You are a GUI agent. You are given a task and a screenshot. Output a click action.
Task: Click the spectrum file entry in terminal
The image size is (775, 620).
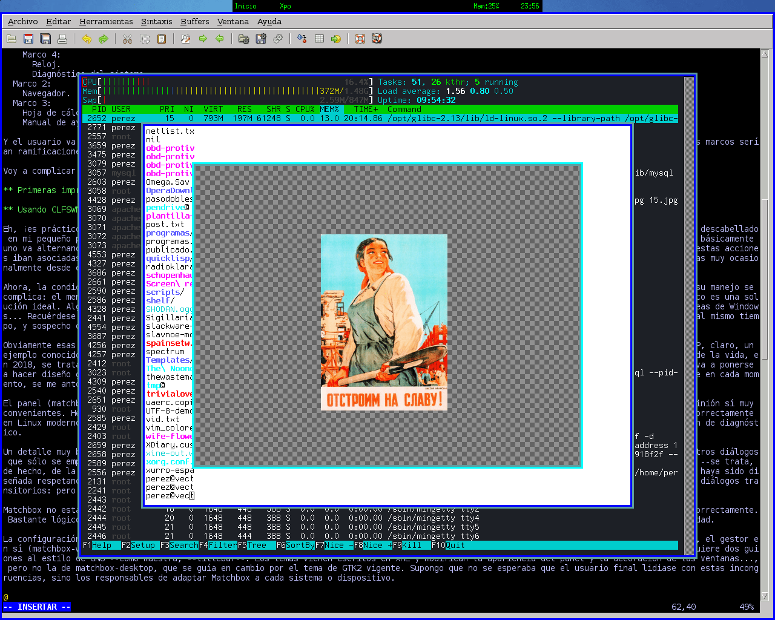coord(165,352)
